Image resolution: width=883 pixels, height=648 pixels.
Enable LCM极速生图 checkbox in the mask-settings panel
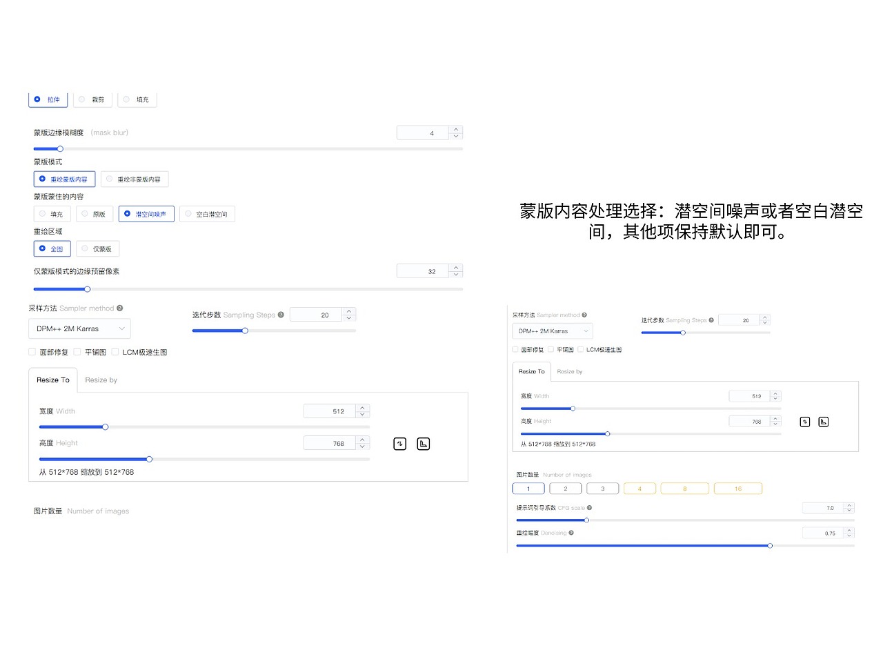tap(115, 352)
